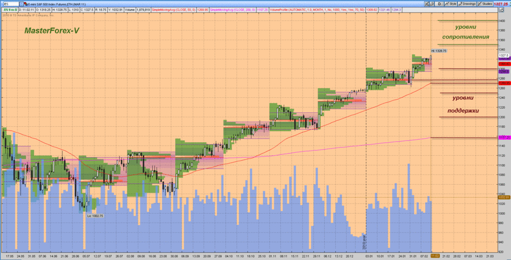Select the SimpleMovingAvg (CLOSE, 50, 0) study label
The image size is (511, 260).
[x=174, y=10]
